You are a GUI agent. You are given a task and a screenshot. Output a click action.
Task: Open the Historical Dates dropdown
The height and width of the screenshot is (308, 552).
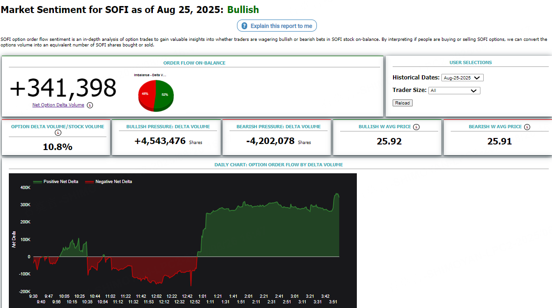click(x=462, y=78)
